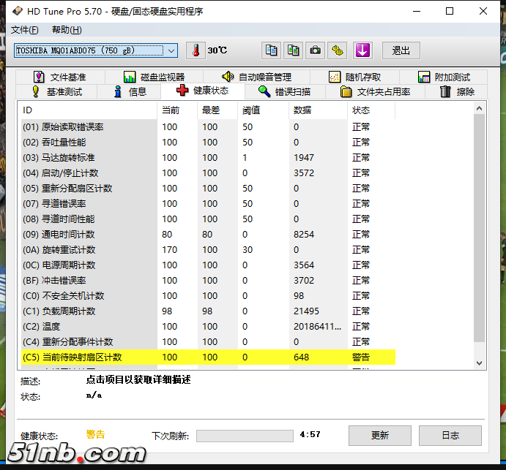Click the 4:57 refresh countdown

tap(310, 435)
